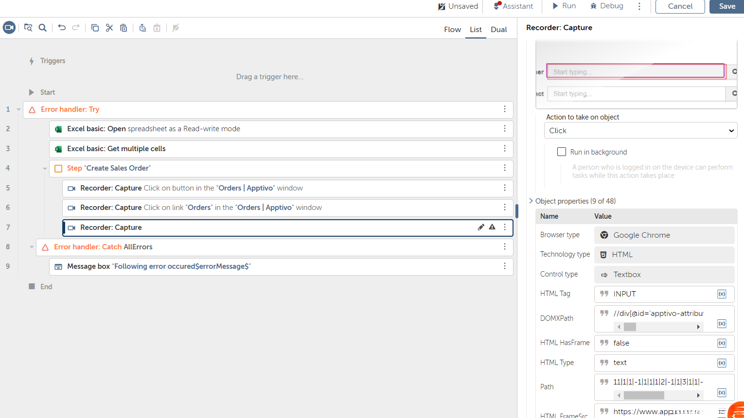
Task: Open the three-dot menu on Get multiple cells row
Action: (505, 149)
